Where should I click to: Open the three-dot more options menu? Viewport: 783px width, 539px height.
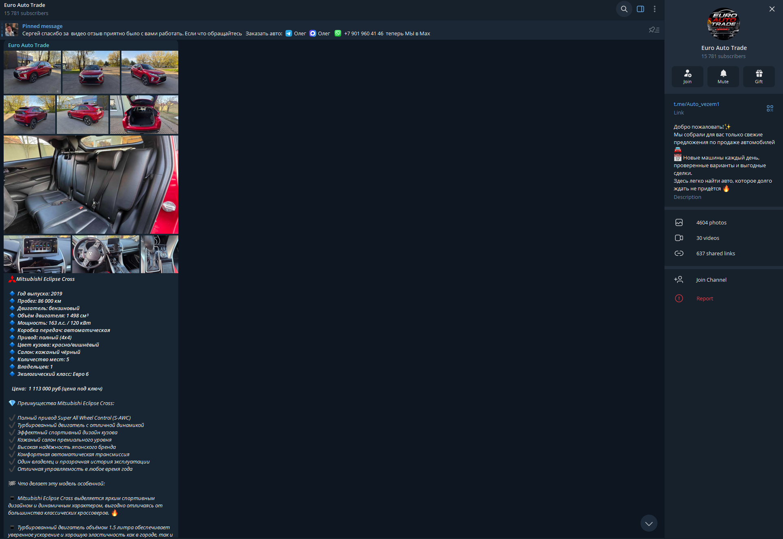coord(655,9)
